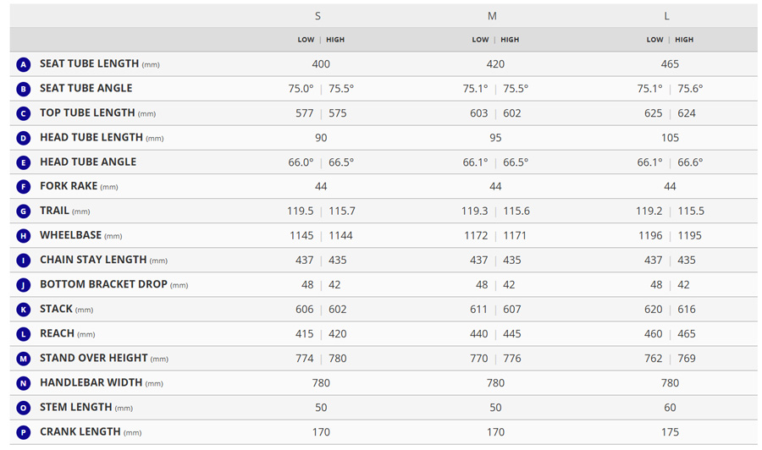This screenshot has height=450, width=762.
Task: Click the E badge next to Head Tube Angle
Action: pyautogui.click(x=24, y=162)
